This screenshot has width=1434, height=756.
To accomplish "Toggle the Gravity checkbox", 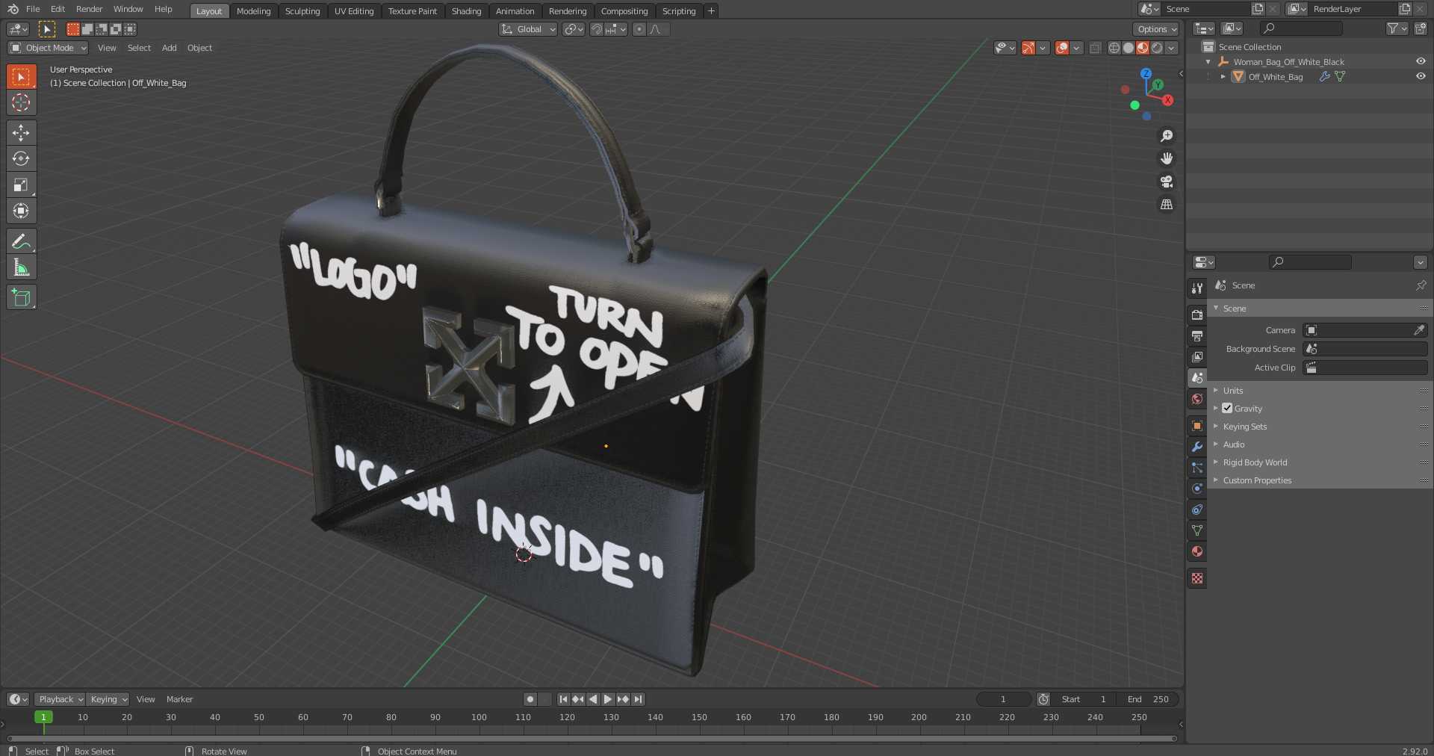I will pyautogui.click(x=1227, y=409).
